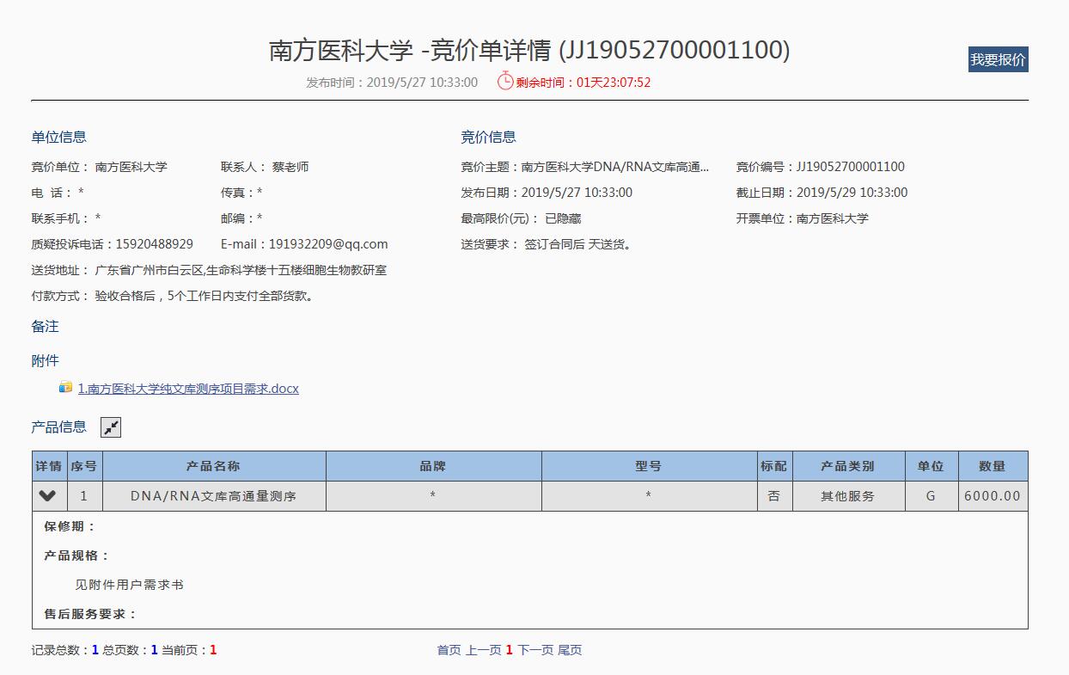Click the email 191932209@qq.com

point(328,244)
